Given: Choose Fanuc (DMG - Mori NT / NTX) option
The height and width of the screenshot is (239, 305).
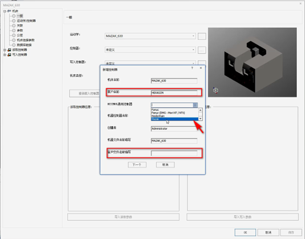Looking at the screenshot, I should coord(175,113).
